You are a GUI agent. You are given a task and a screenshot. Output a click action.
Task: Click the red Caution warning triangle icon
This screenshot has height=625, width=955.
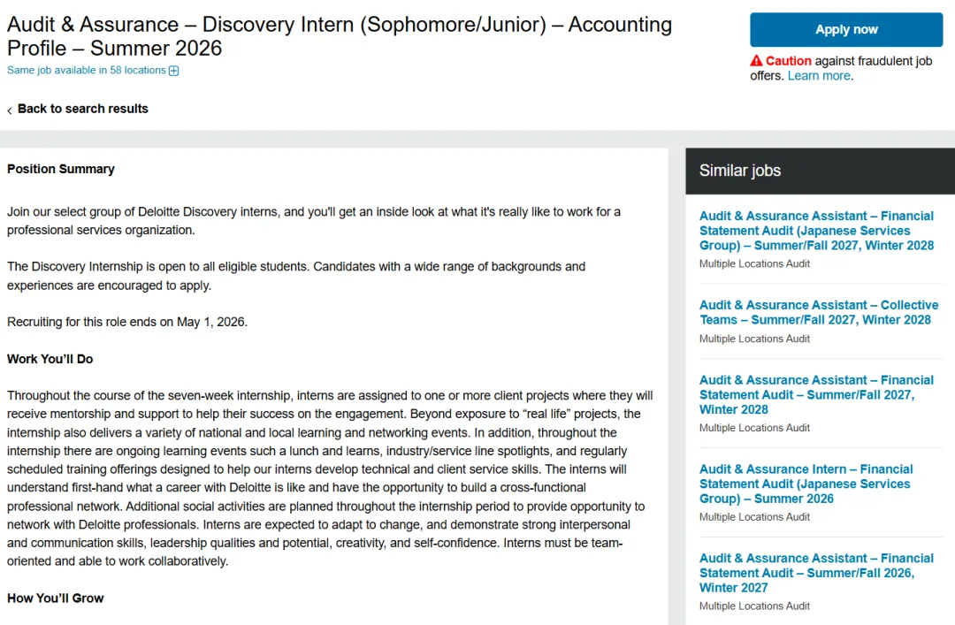(x=756, y=61)
